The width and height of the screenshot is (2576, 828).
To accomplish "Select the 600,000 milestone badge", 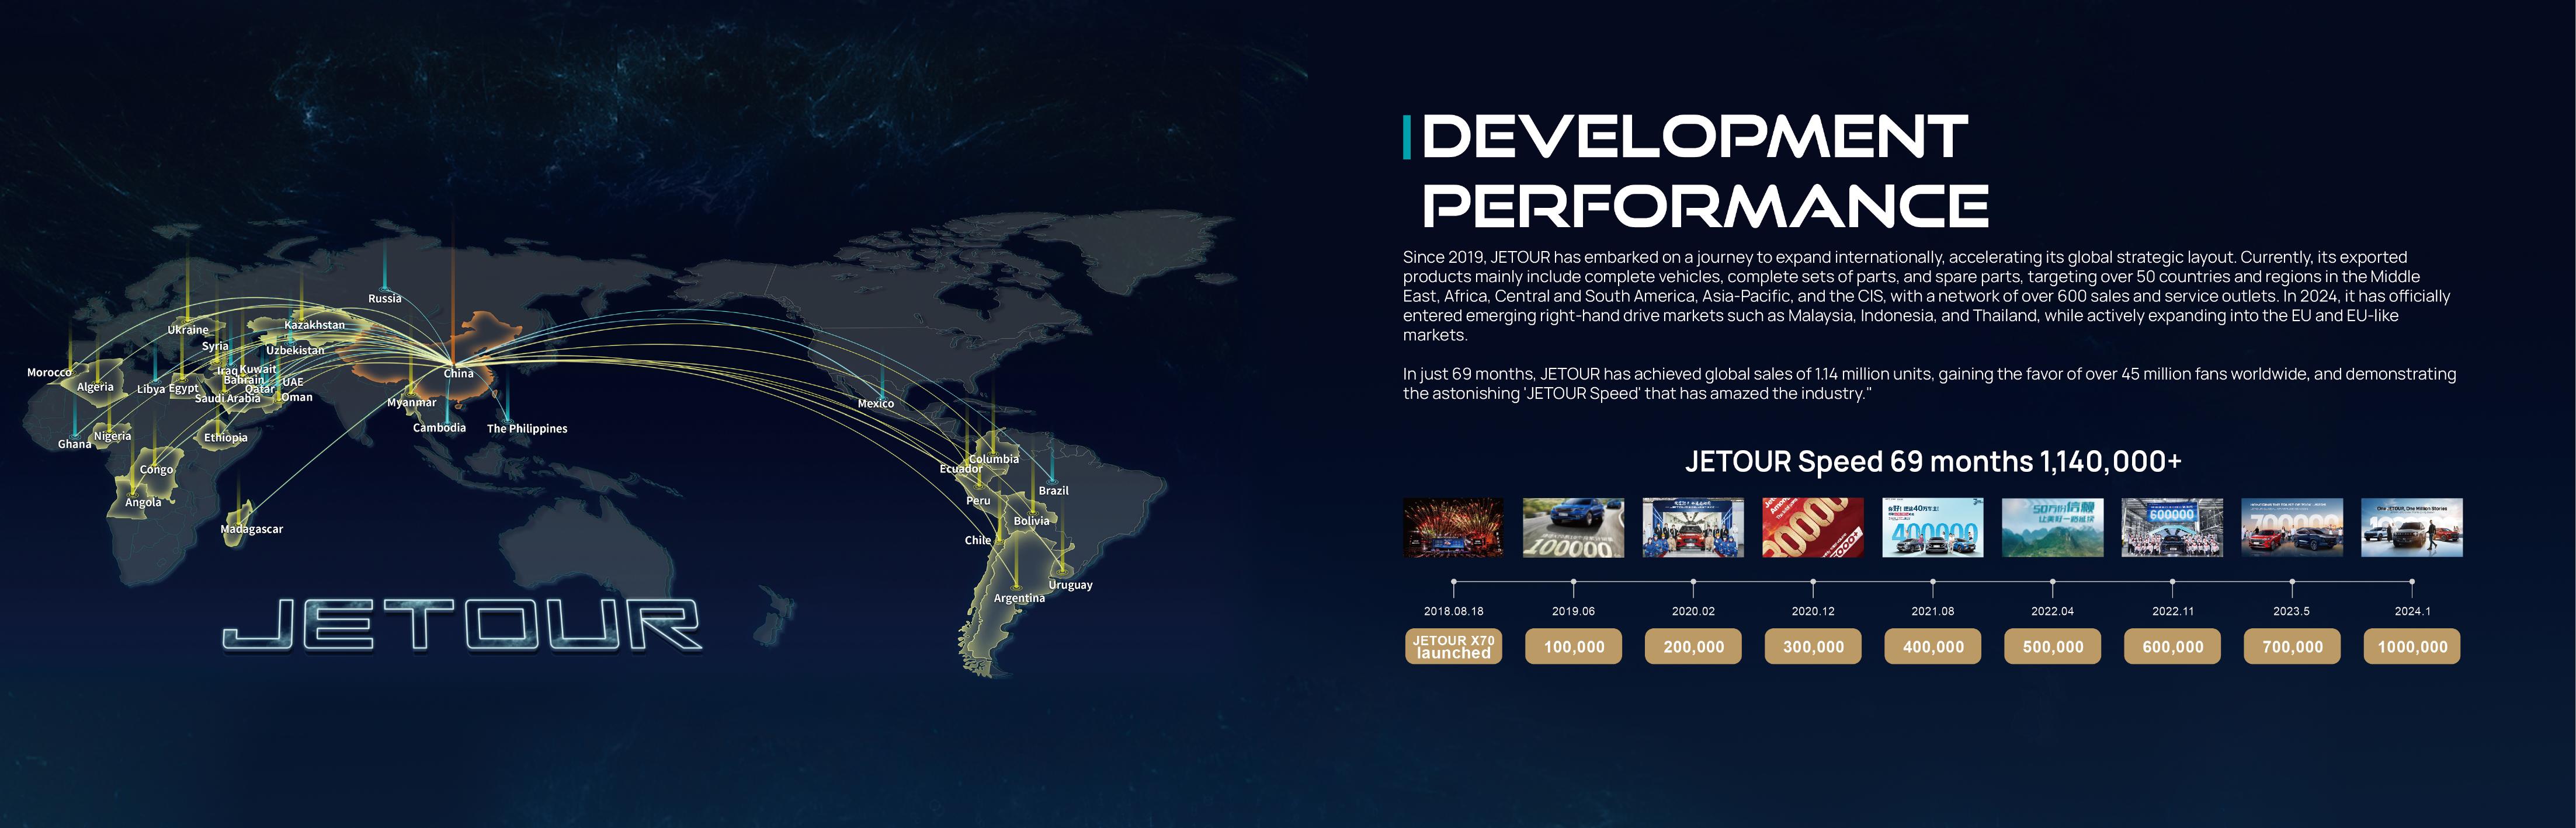I will [2172, 646].
